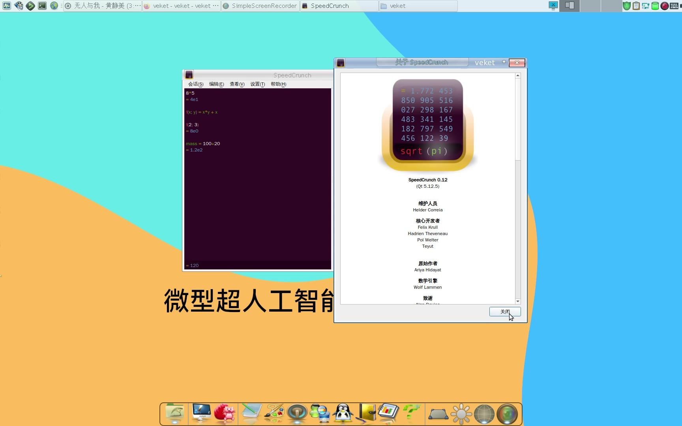Click the camera lens icon at dock's right end
682x426 pixels.
[x=508, y=413]
